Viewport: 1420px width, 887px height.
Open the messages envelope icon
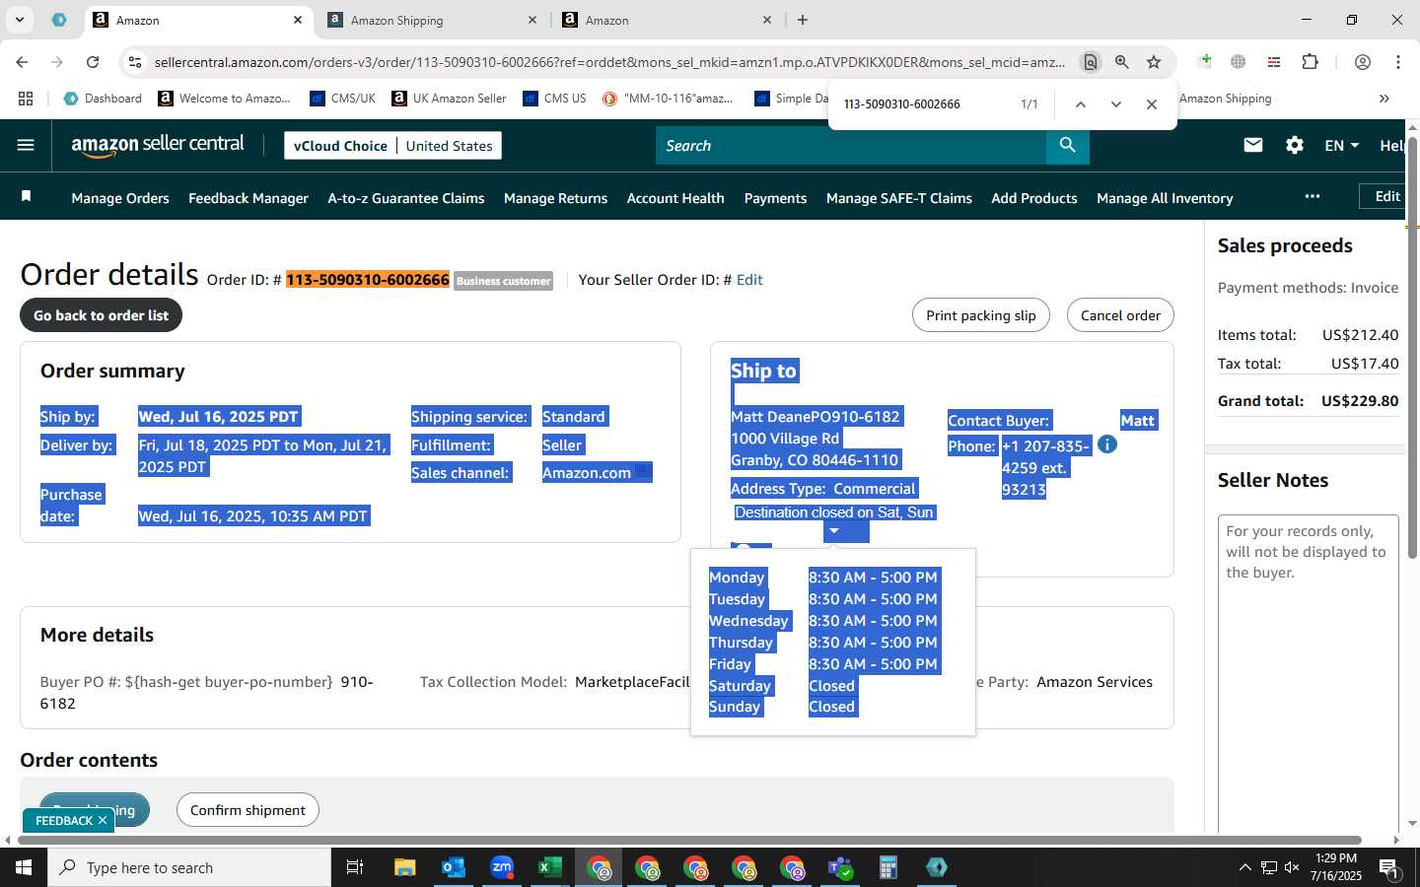pos(1252,145)
